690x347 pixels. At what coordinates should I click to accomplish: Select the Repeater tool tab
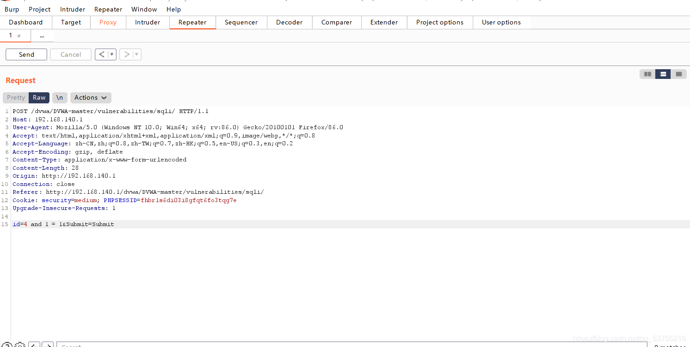coord(192,22)
